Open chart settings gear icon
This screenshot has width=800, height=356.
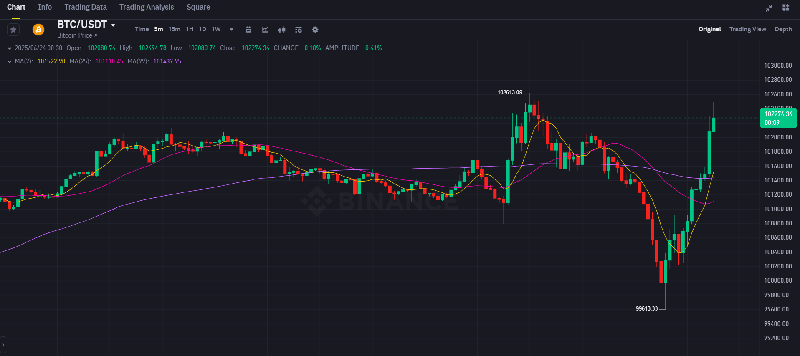point(315,30)
